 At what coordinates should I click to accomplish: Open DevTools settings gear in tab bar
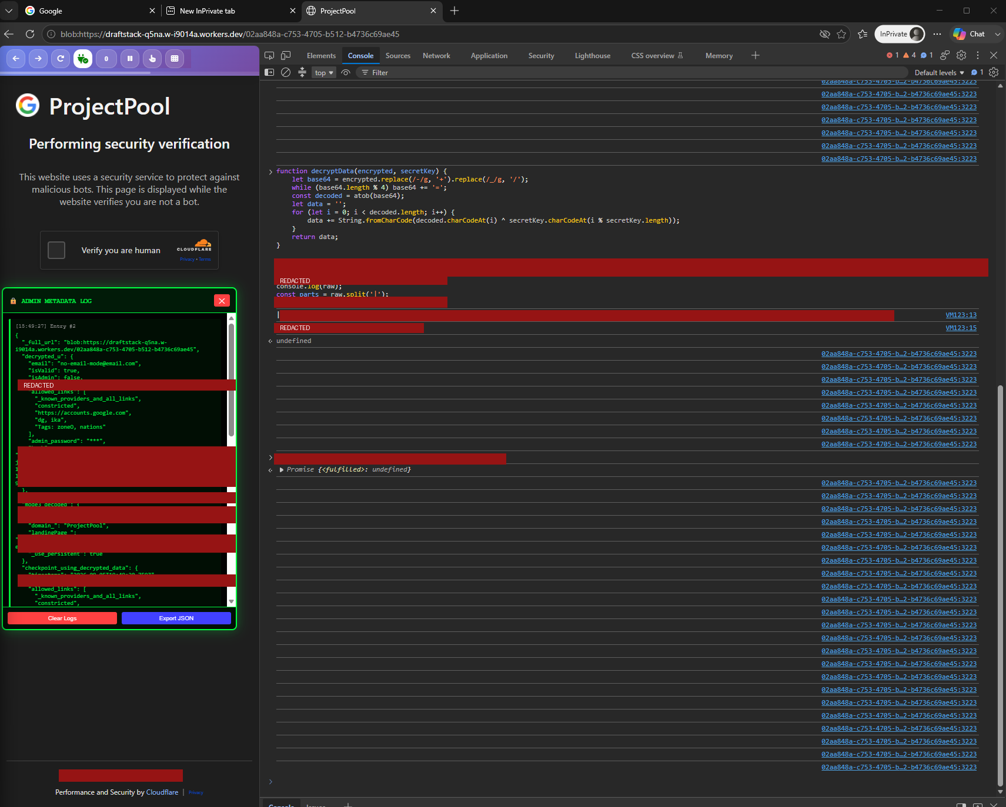coord(961,55)
